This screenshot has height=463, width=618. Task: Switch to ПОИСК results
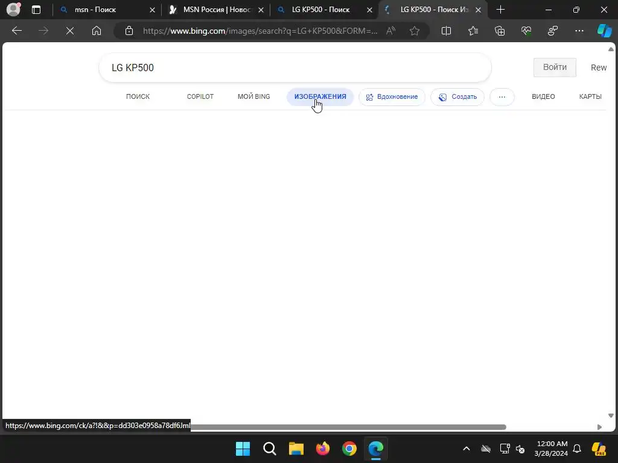(x=138, y=96)
